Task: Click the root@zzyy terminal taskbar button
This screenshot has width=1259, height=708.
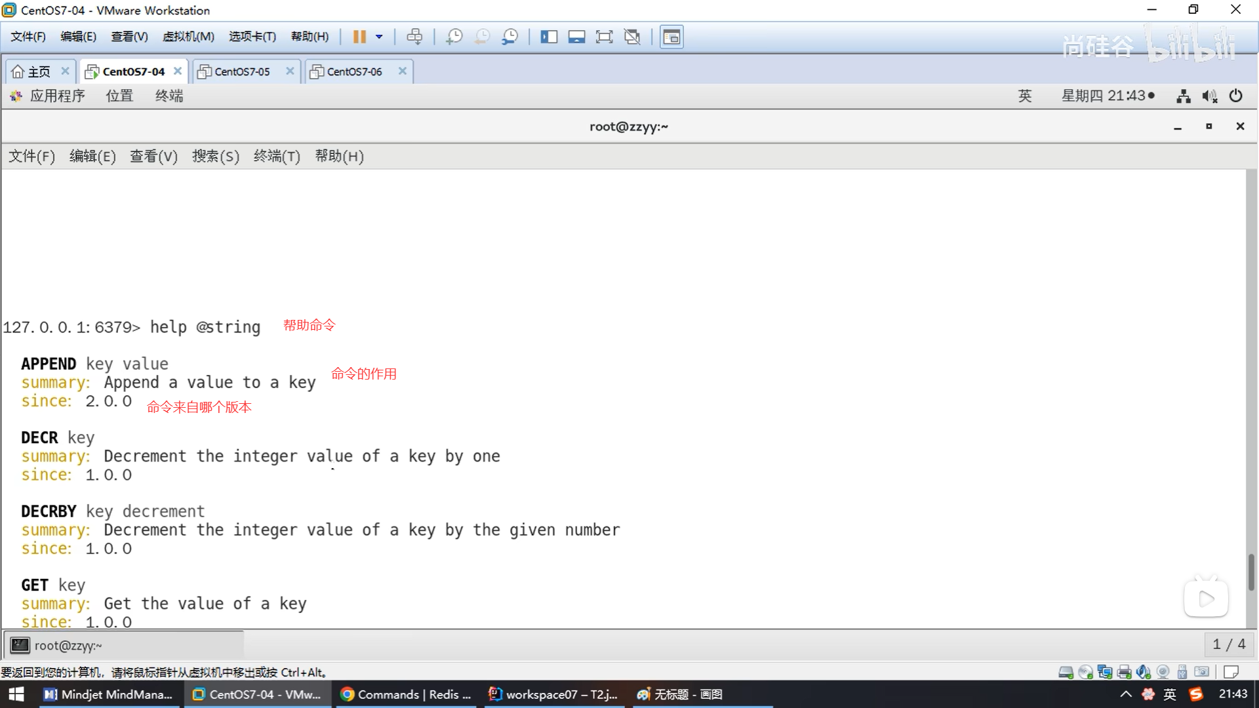Action: [x=68, y=646]
